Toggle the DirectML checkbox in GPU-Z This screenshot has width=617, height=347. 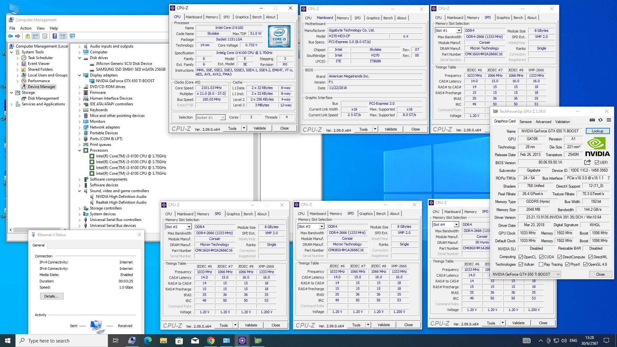pyautogui.click(x=590, y=257)
